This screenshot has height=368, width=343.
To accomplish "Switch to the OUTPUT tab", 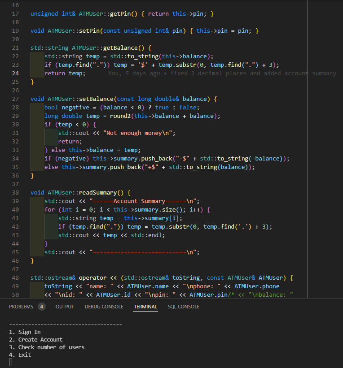I will coord(65,307).
